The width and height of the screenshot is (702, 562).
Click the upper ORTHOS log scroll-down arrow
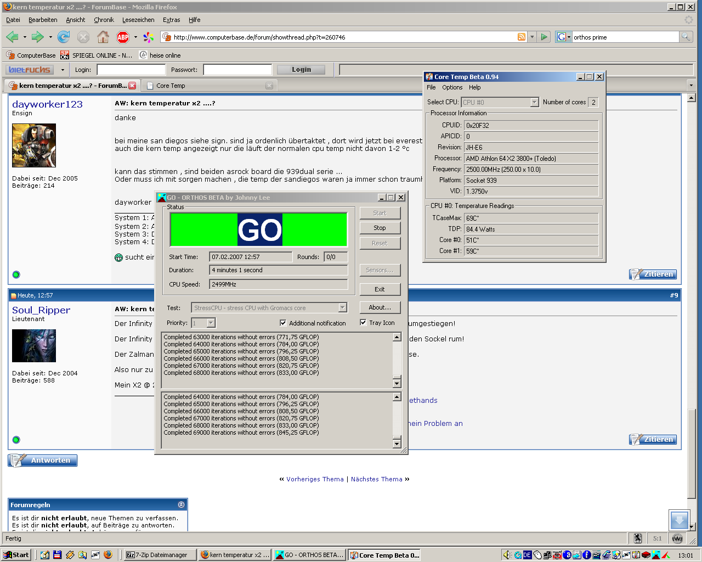(397, 383)
